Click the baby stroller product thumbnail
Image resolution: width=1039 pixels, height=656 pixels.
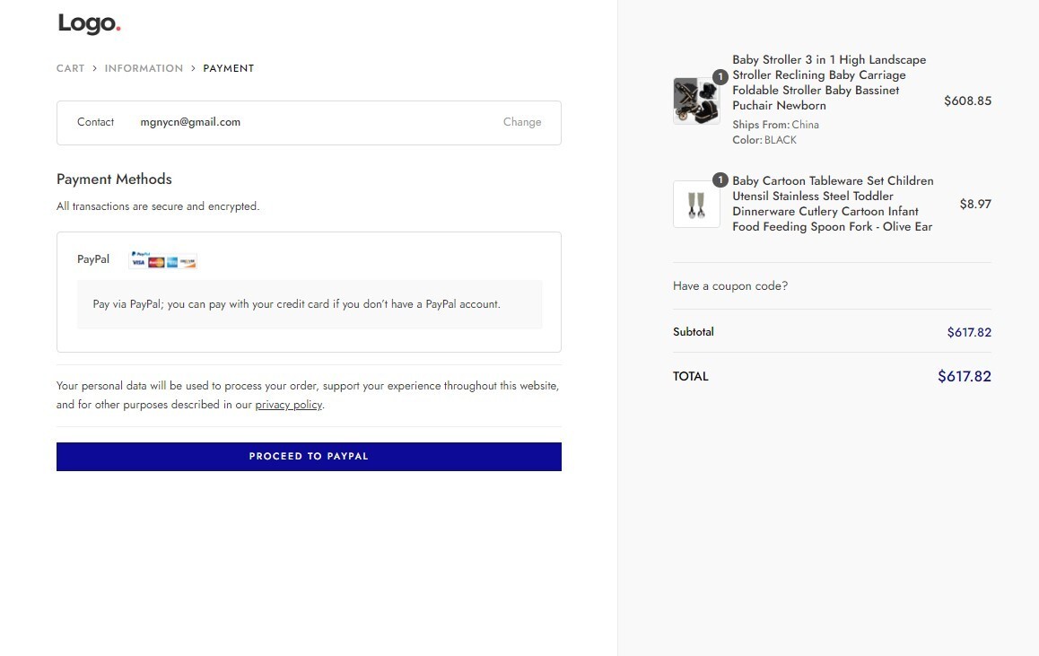tap(696, 101)
